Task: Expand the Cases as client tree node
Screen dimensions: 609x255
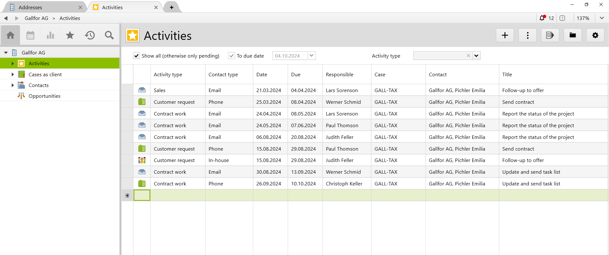Action: (x=13, y=74)
